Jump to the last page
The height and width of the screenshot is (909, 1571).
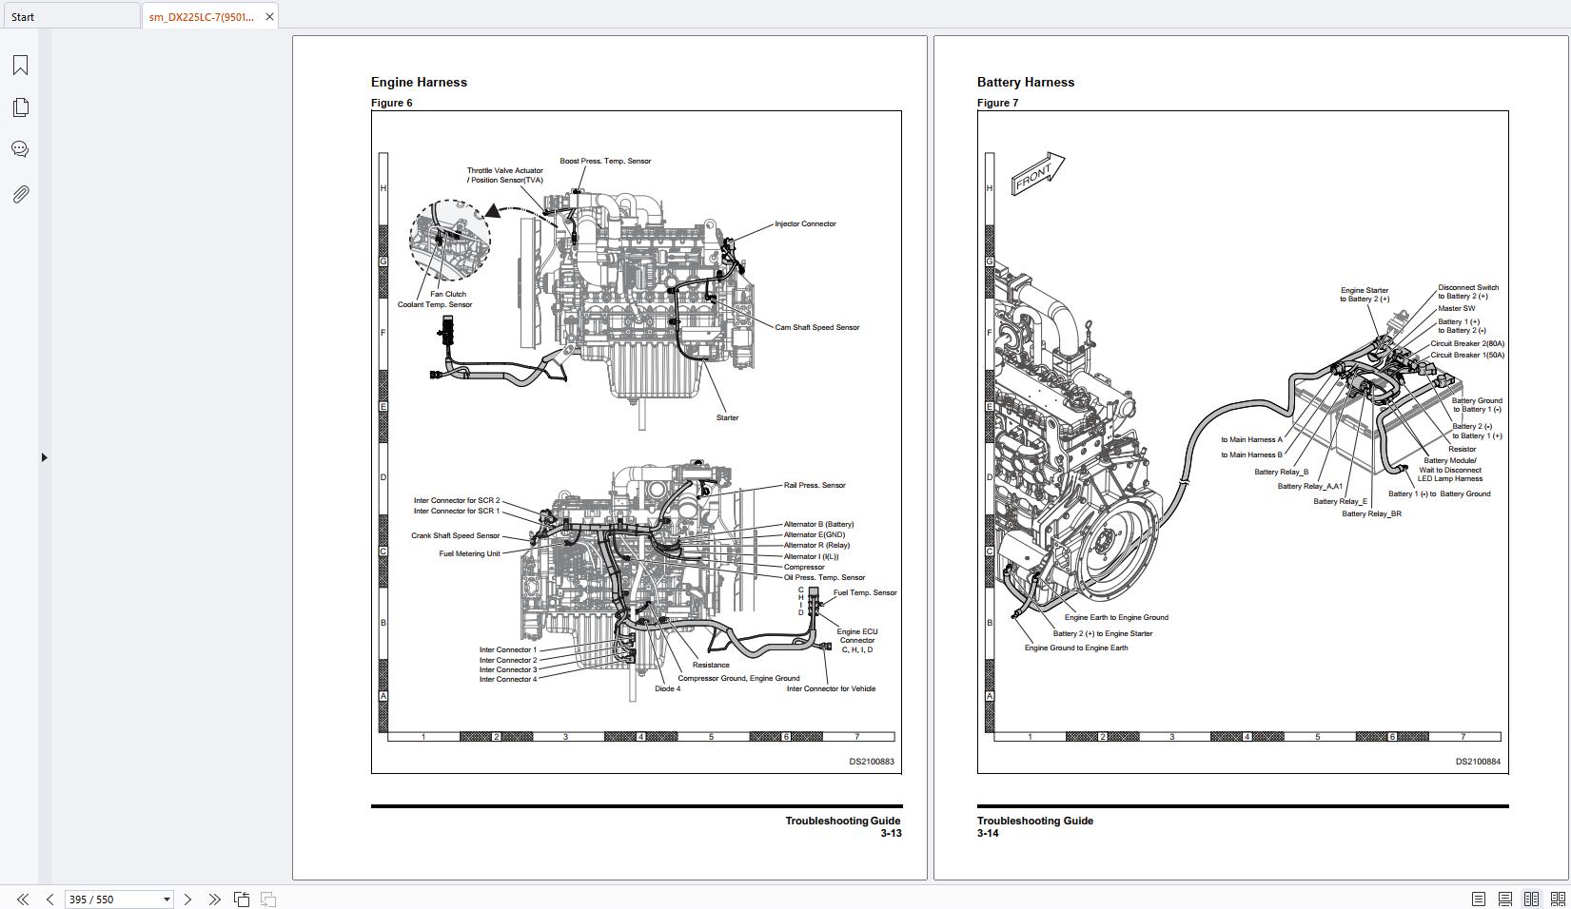click(214, 899)
